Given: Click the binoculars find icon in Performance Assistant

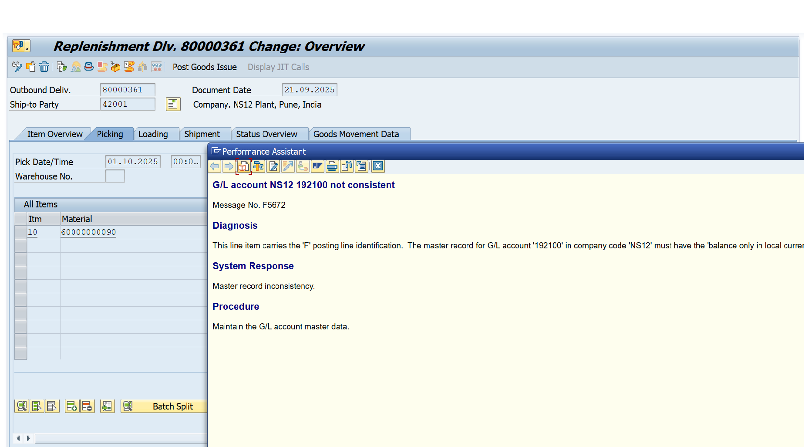Looking at the screenshot, I should [x=347, y=166].
